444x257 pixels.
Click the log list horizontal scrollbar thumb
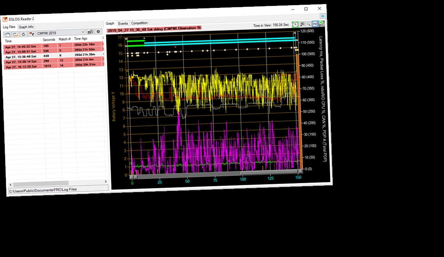[41, 184]
